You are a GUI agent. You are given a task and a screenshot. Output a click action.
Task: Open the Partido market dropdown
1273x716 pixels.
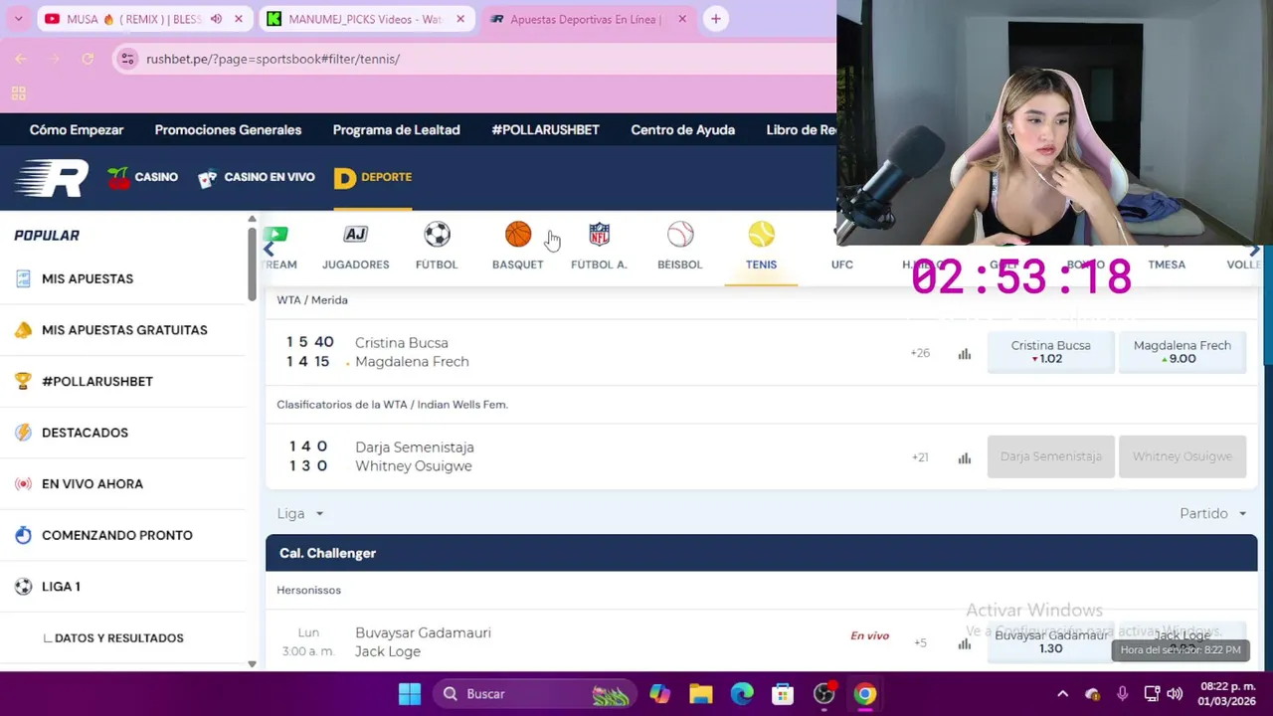(1213, 513)
